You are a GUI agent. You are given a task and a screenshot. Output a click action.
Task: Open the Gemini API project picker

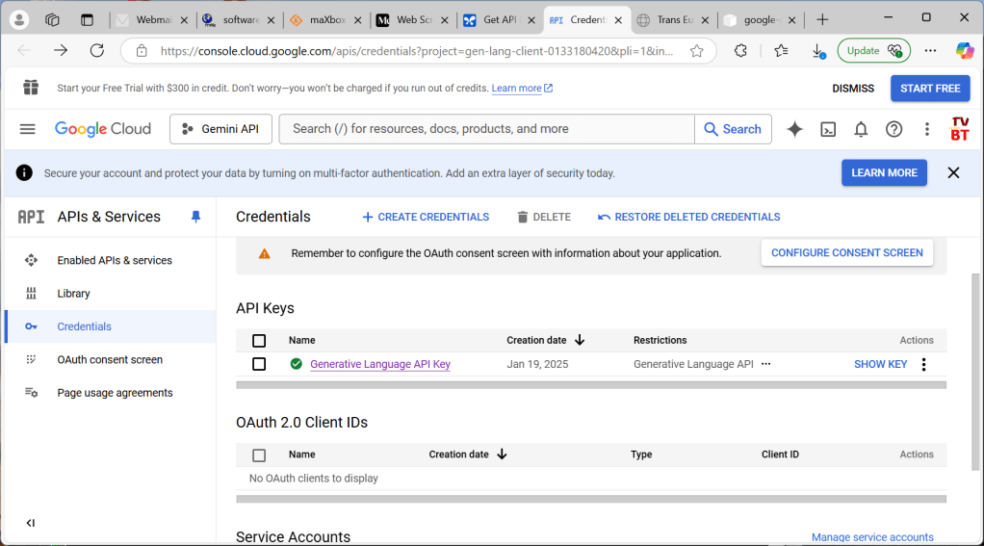(x=220, y=129)
